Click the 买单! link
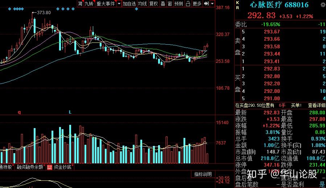Screen dimensions: 326x188 pos(296,105)
